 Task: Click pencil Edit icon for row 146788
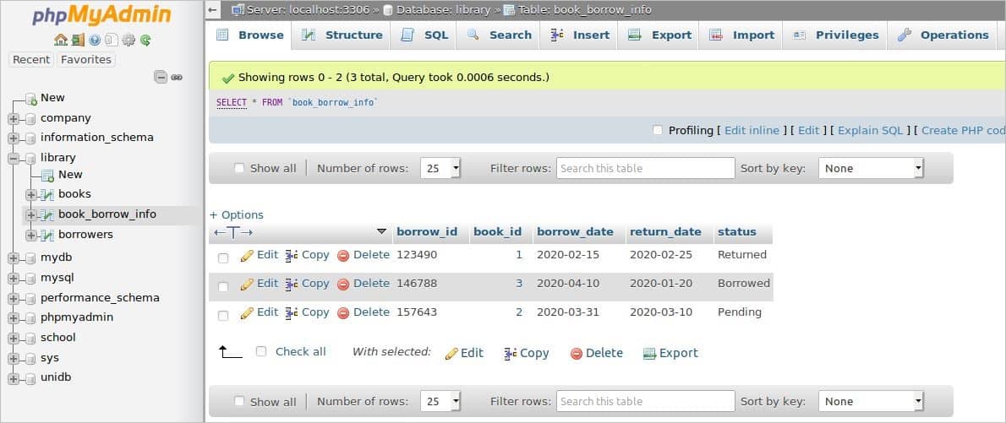[x=247, y=284]
